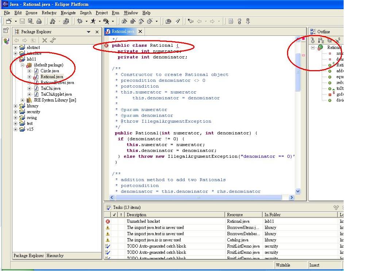Click the editor vertical scrollbar thumb
This screenshot has height=271, width=375.
pos(298,72)
